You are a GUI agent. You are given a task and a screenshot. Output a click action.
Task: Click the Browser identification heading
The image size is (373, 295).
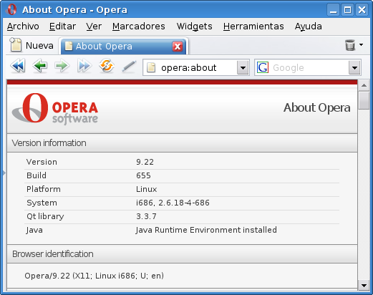[53, 254]
